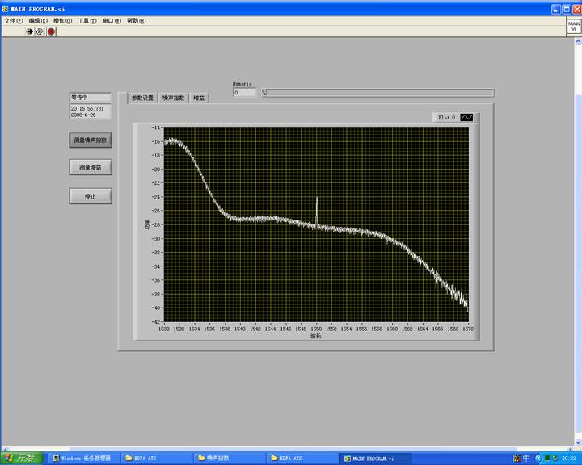The width and height of the screenshot is (582, 465).
Task: Switch to the 增益 tab
Action: tap(199, 98)
